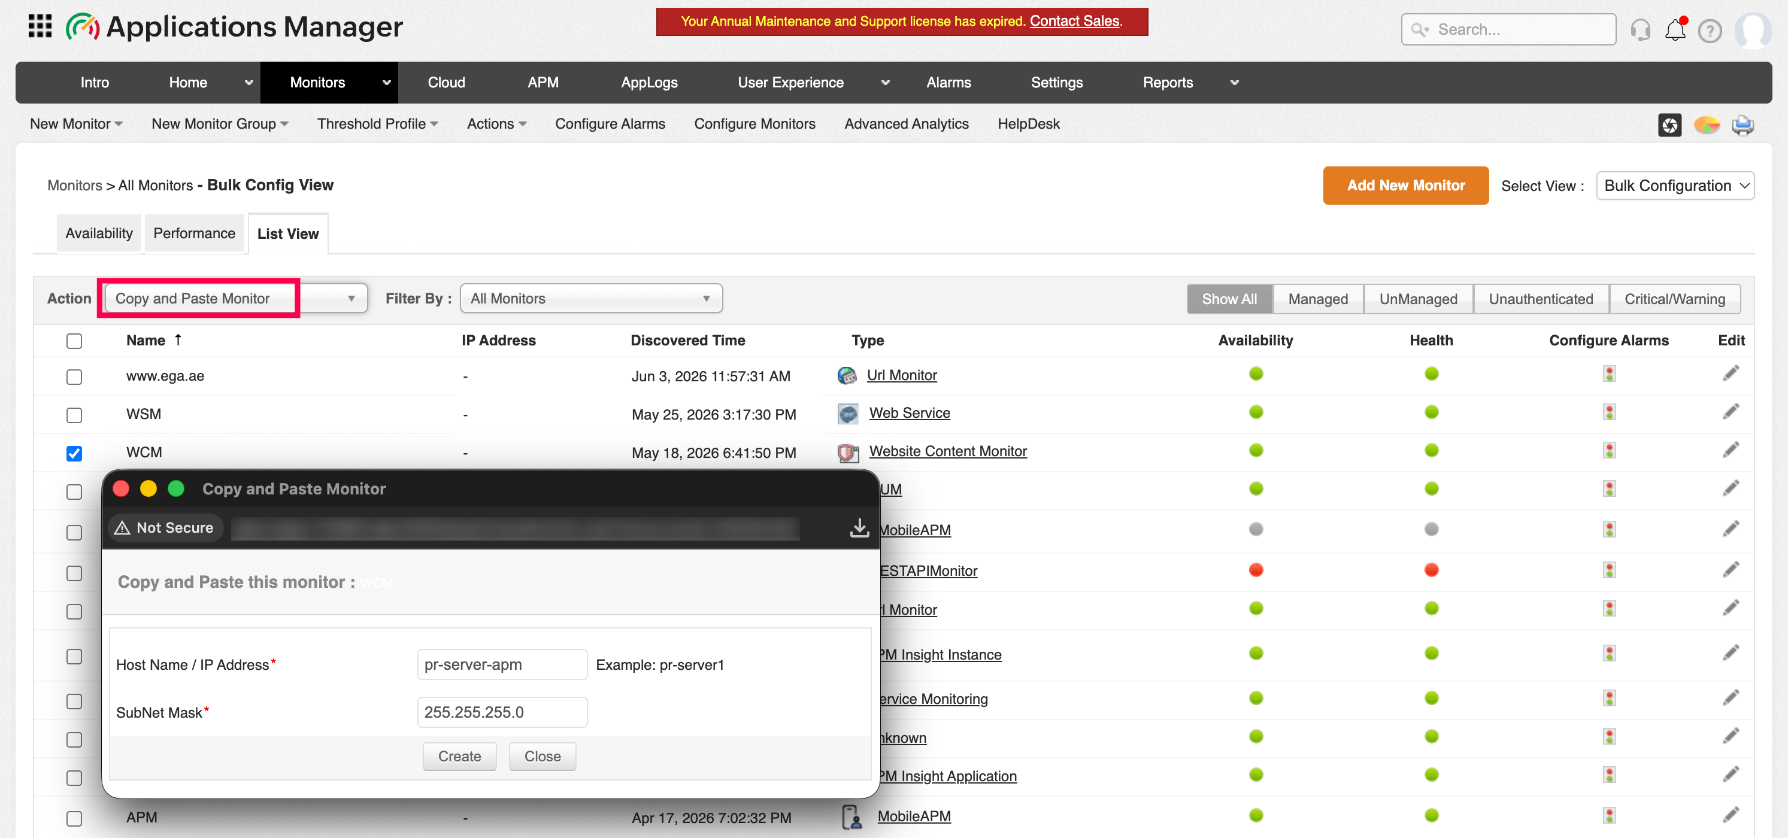Uncheck the WCM row checkbox
Image resolution: width=1788 pixels, height=838 pixels.
(74, 453)
